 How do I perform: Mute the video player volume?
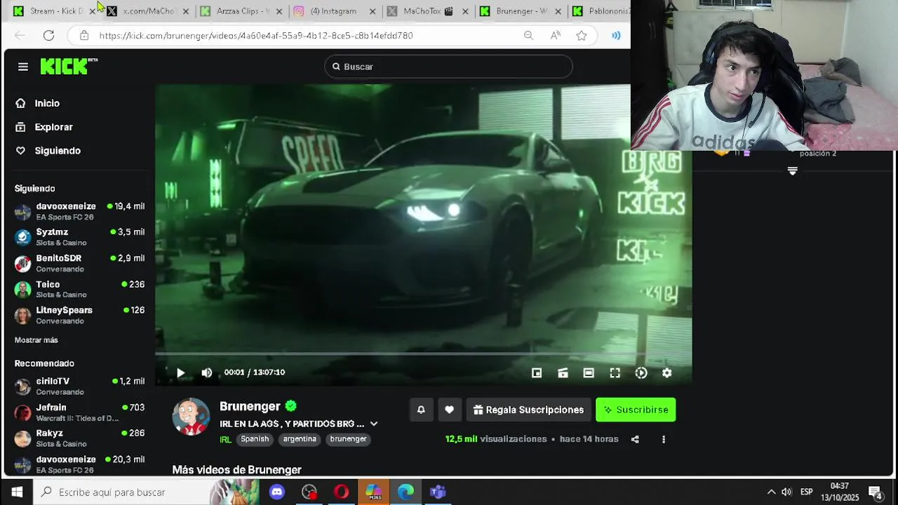click(206, 373)
